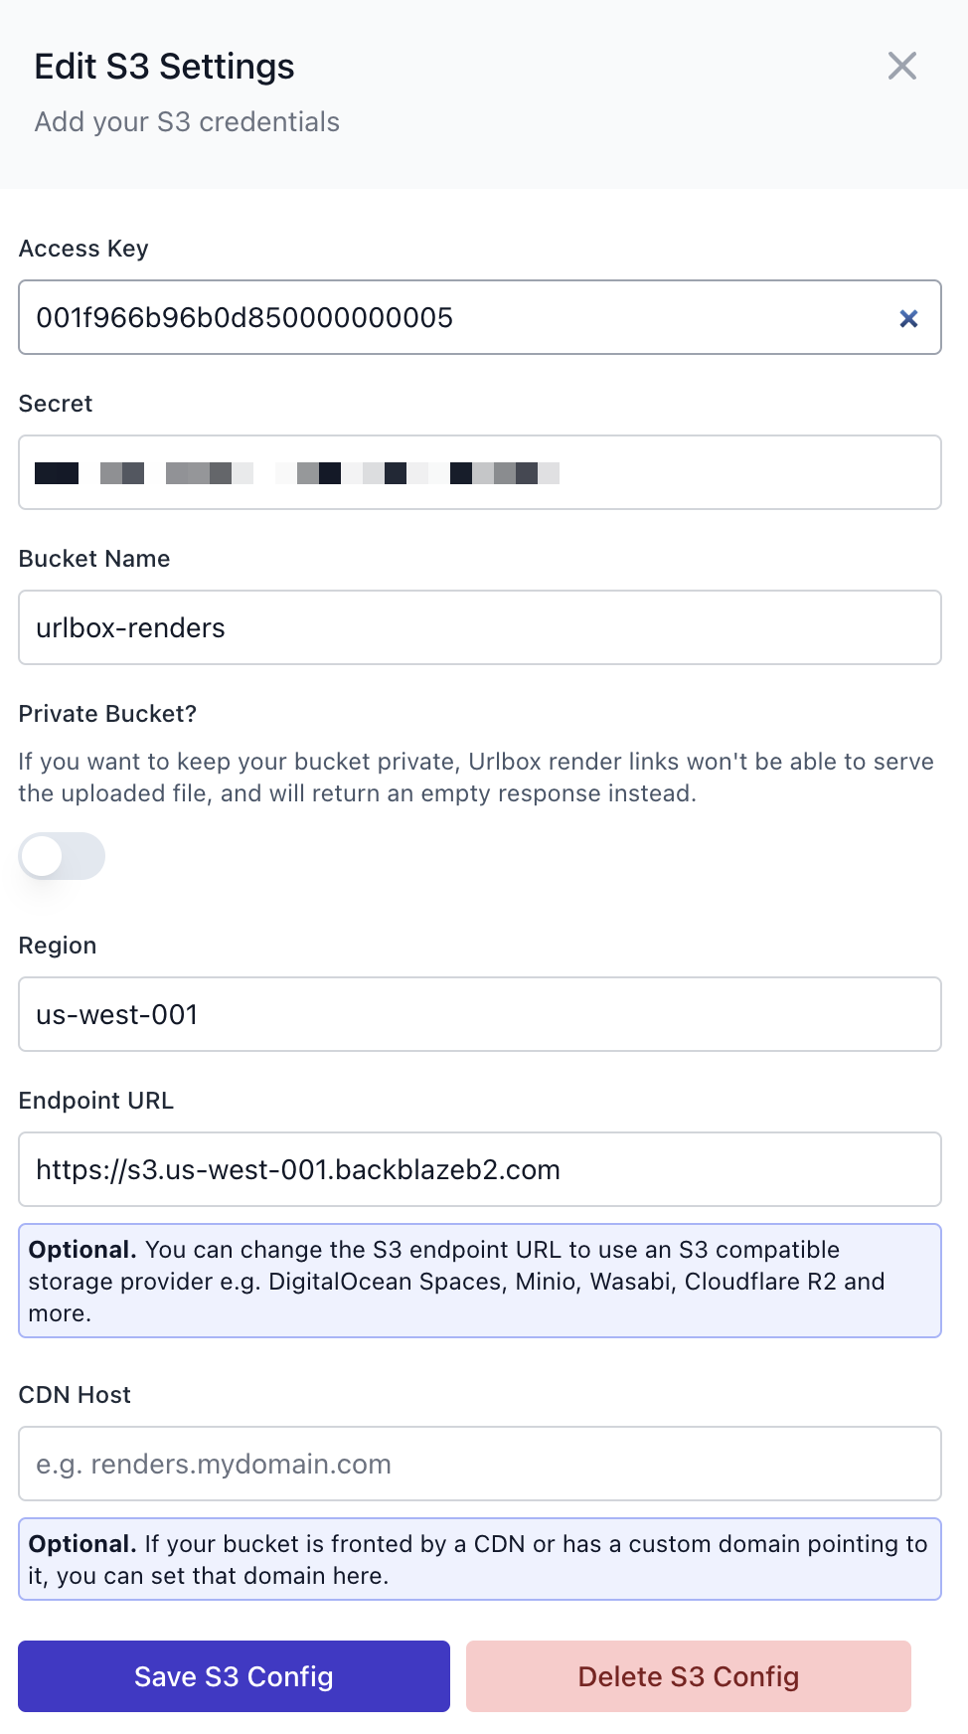Toggle the Private Bucket switch
The height and width of the screenshot is (1734, 968).
click(62, 856)
